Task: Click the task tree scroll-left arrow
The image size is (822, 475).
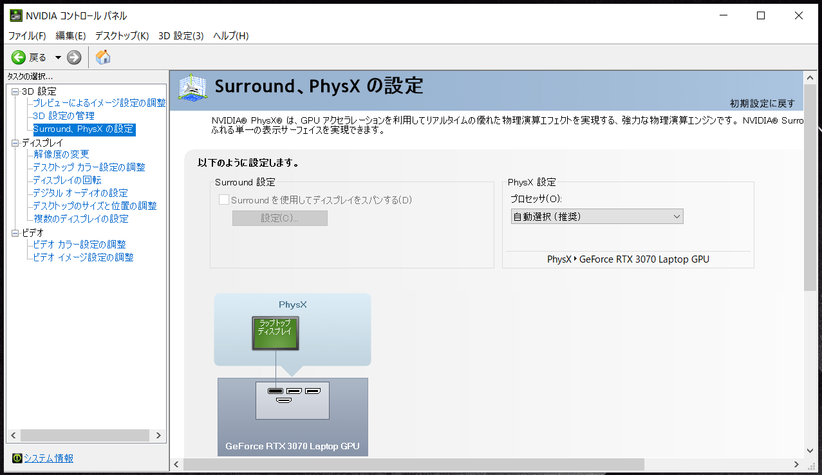Action: tap(12, 436)
